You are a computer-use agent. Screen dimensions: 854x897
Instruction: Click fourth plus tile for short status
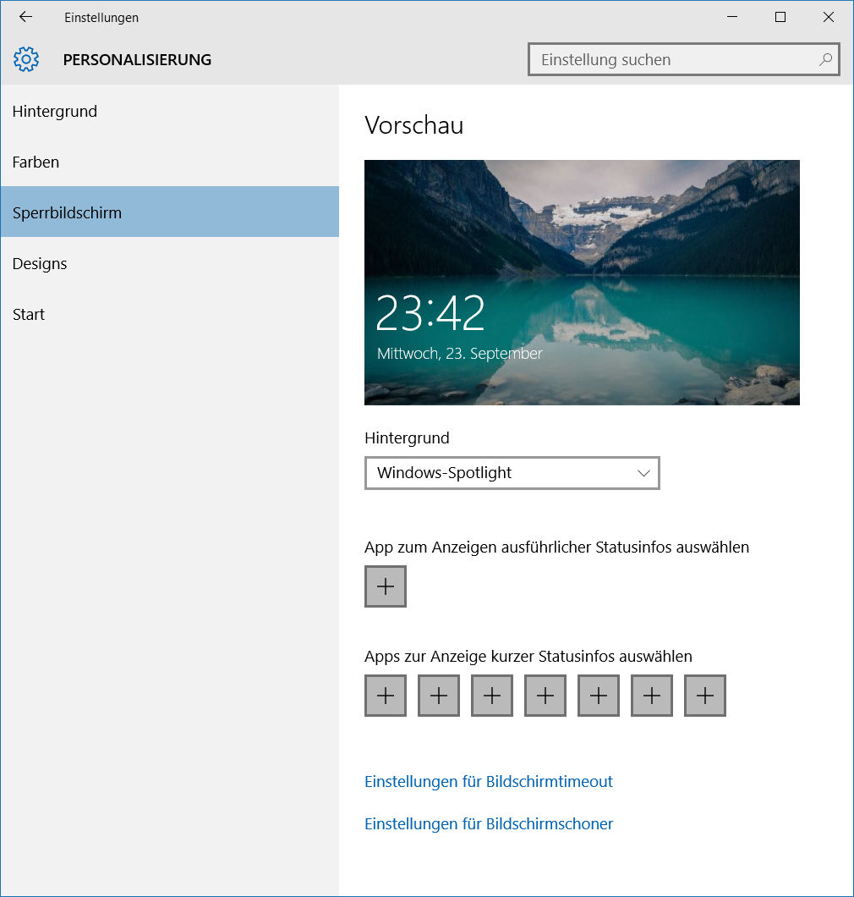tap(545, 696)
